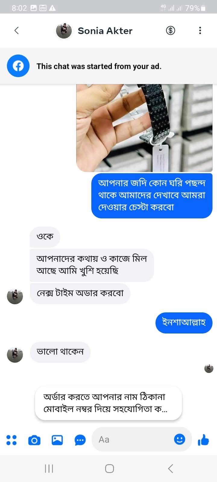This screenshot has width=217, height=482.
Task: Tap the Facebook logo in ad banner
Action: pyautogui.click(x=18, y=66)
